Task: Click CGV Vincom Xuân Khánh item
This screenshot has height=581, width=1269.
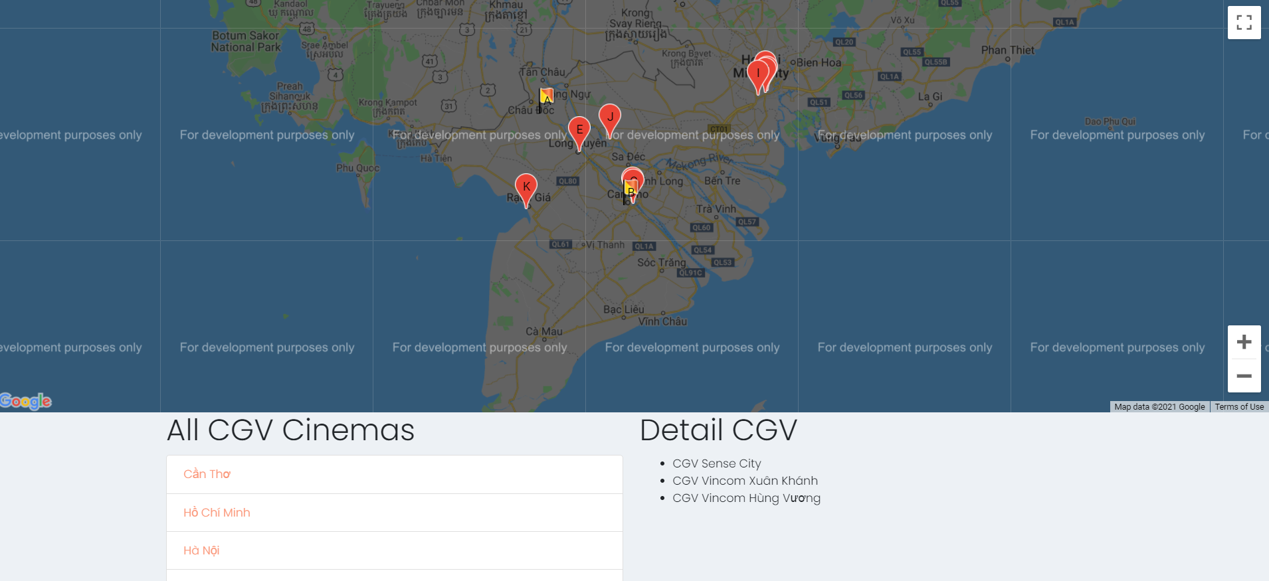Action: [x=745, y=481]
